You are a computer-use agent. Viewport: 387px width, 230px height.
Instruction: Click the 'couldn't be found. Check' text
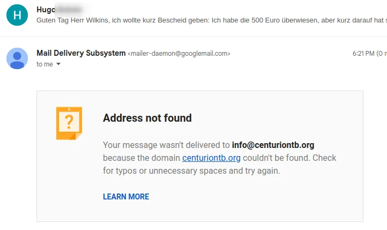[x=289, y=158]
